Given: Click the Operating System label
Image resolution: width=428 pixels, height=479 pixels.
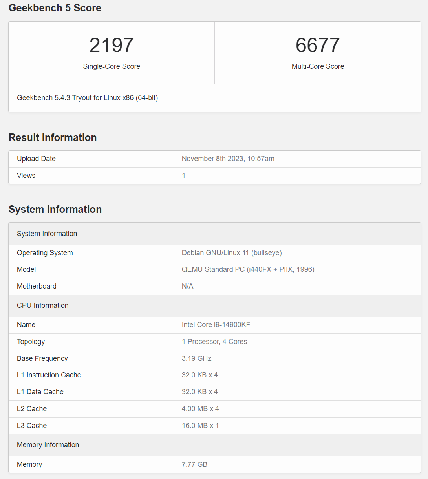Looking at the screenshot, I should pos(45,253).
